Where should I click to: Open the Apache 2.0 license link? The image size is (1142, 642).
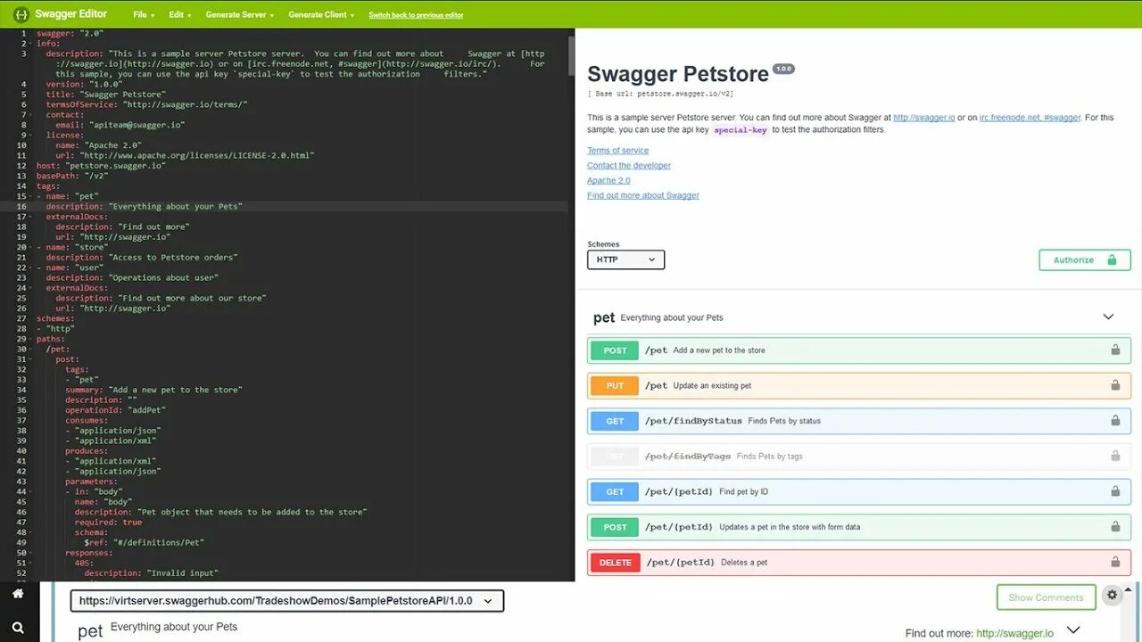pyautogui.click(x=608, y=181)
